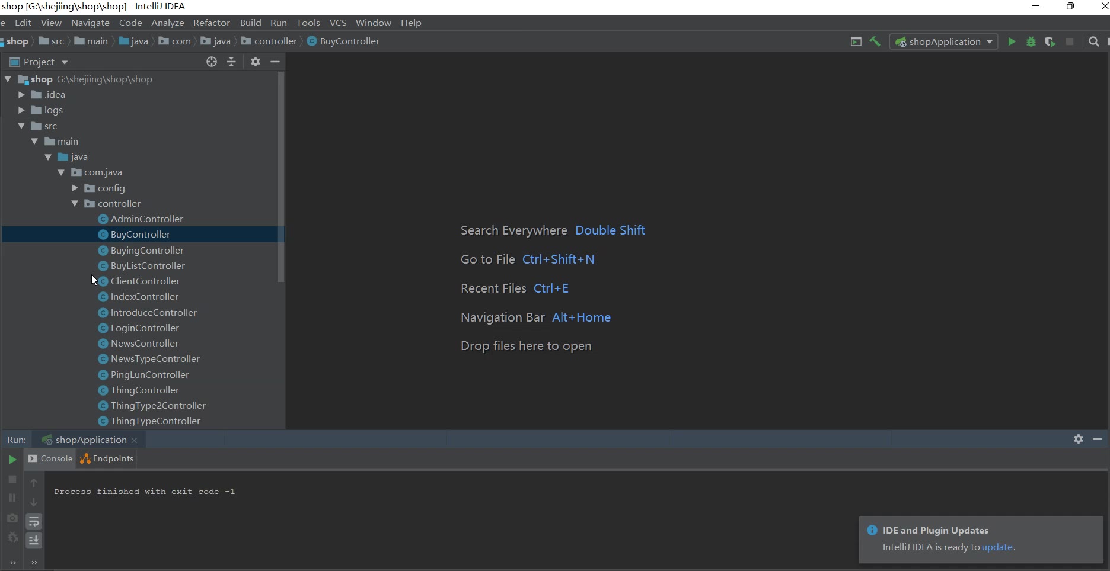Toggle soft-wrap in console
The width and height of the screenshot is (1110, 571).
[x=34, y=521]
